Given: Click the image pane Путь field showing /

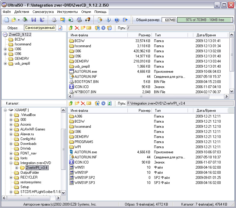Looking at the screenshot, I should (180, 28).
